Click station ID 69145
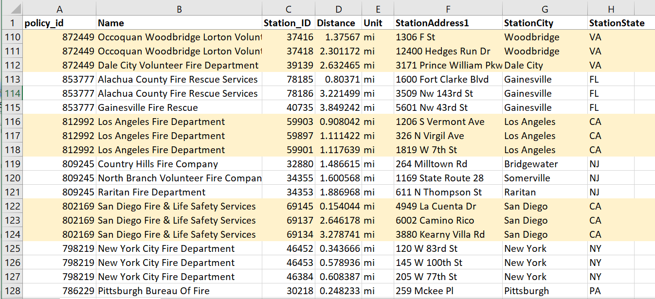 click(289, 206)
